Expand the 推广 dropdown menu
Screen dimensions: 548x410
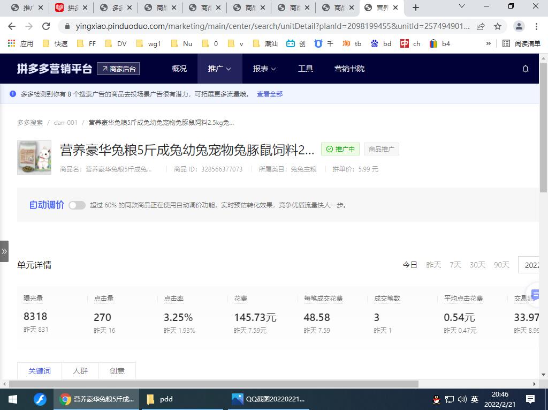click(219, 69)
